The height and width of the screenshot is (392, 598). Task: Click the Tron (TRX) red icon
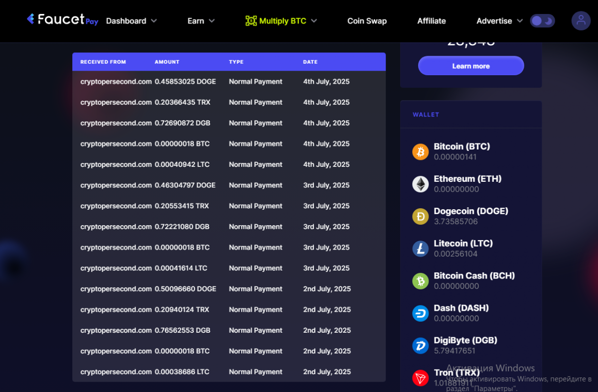(421, 378)
